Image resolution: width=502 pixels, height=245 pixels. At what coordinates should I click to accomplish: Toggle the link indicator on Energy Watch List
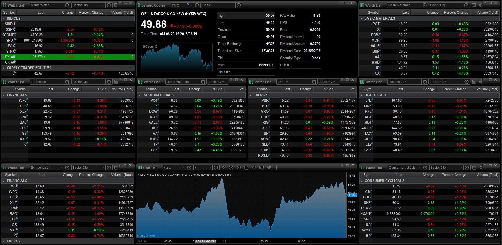[x=251, y=82]
